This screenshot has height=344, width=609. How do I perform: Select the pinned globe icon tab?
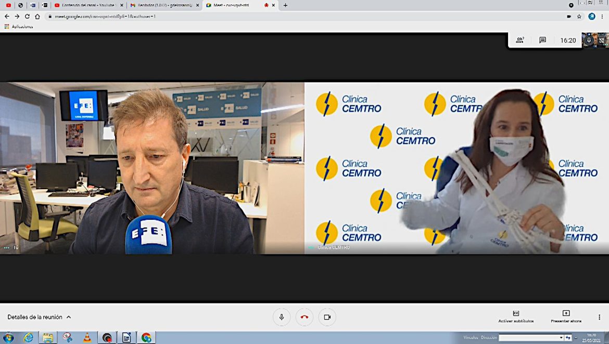(21, 5)
